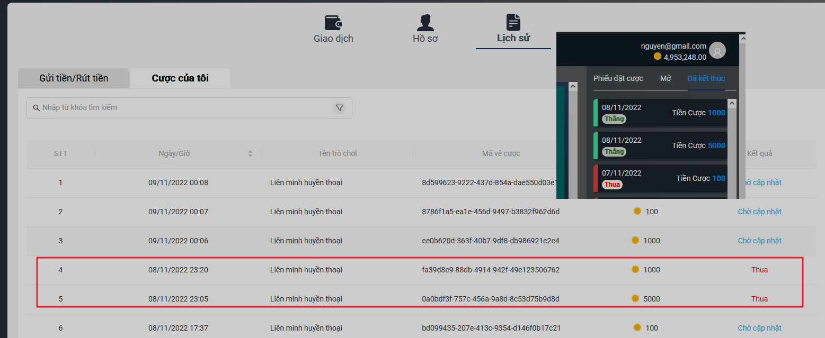Image resolution: width=825 pixels, height=338 pixels.
Task: Click ticket code 0a0bdf3f-757c-456a-9a8d-8c53d75b9d8d
Action: coord(491,299)
